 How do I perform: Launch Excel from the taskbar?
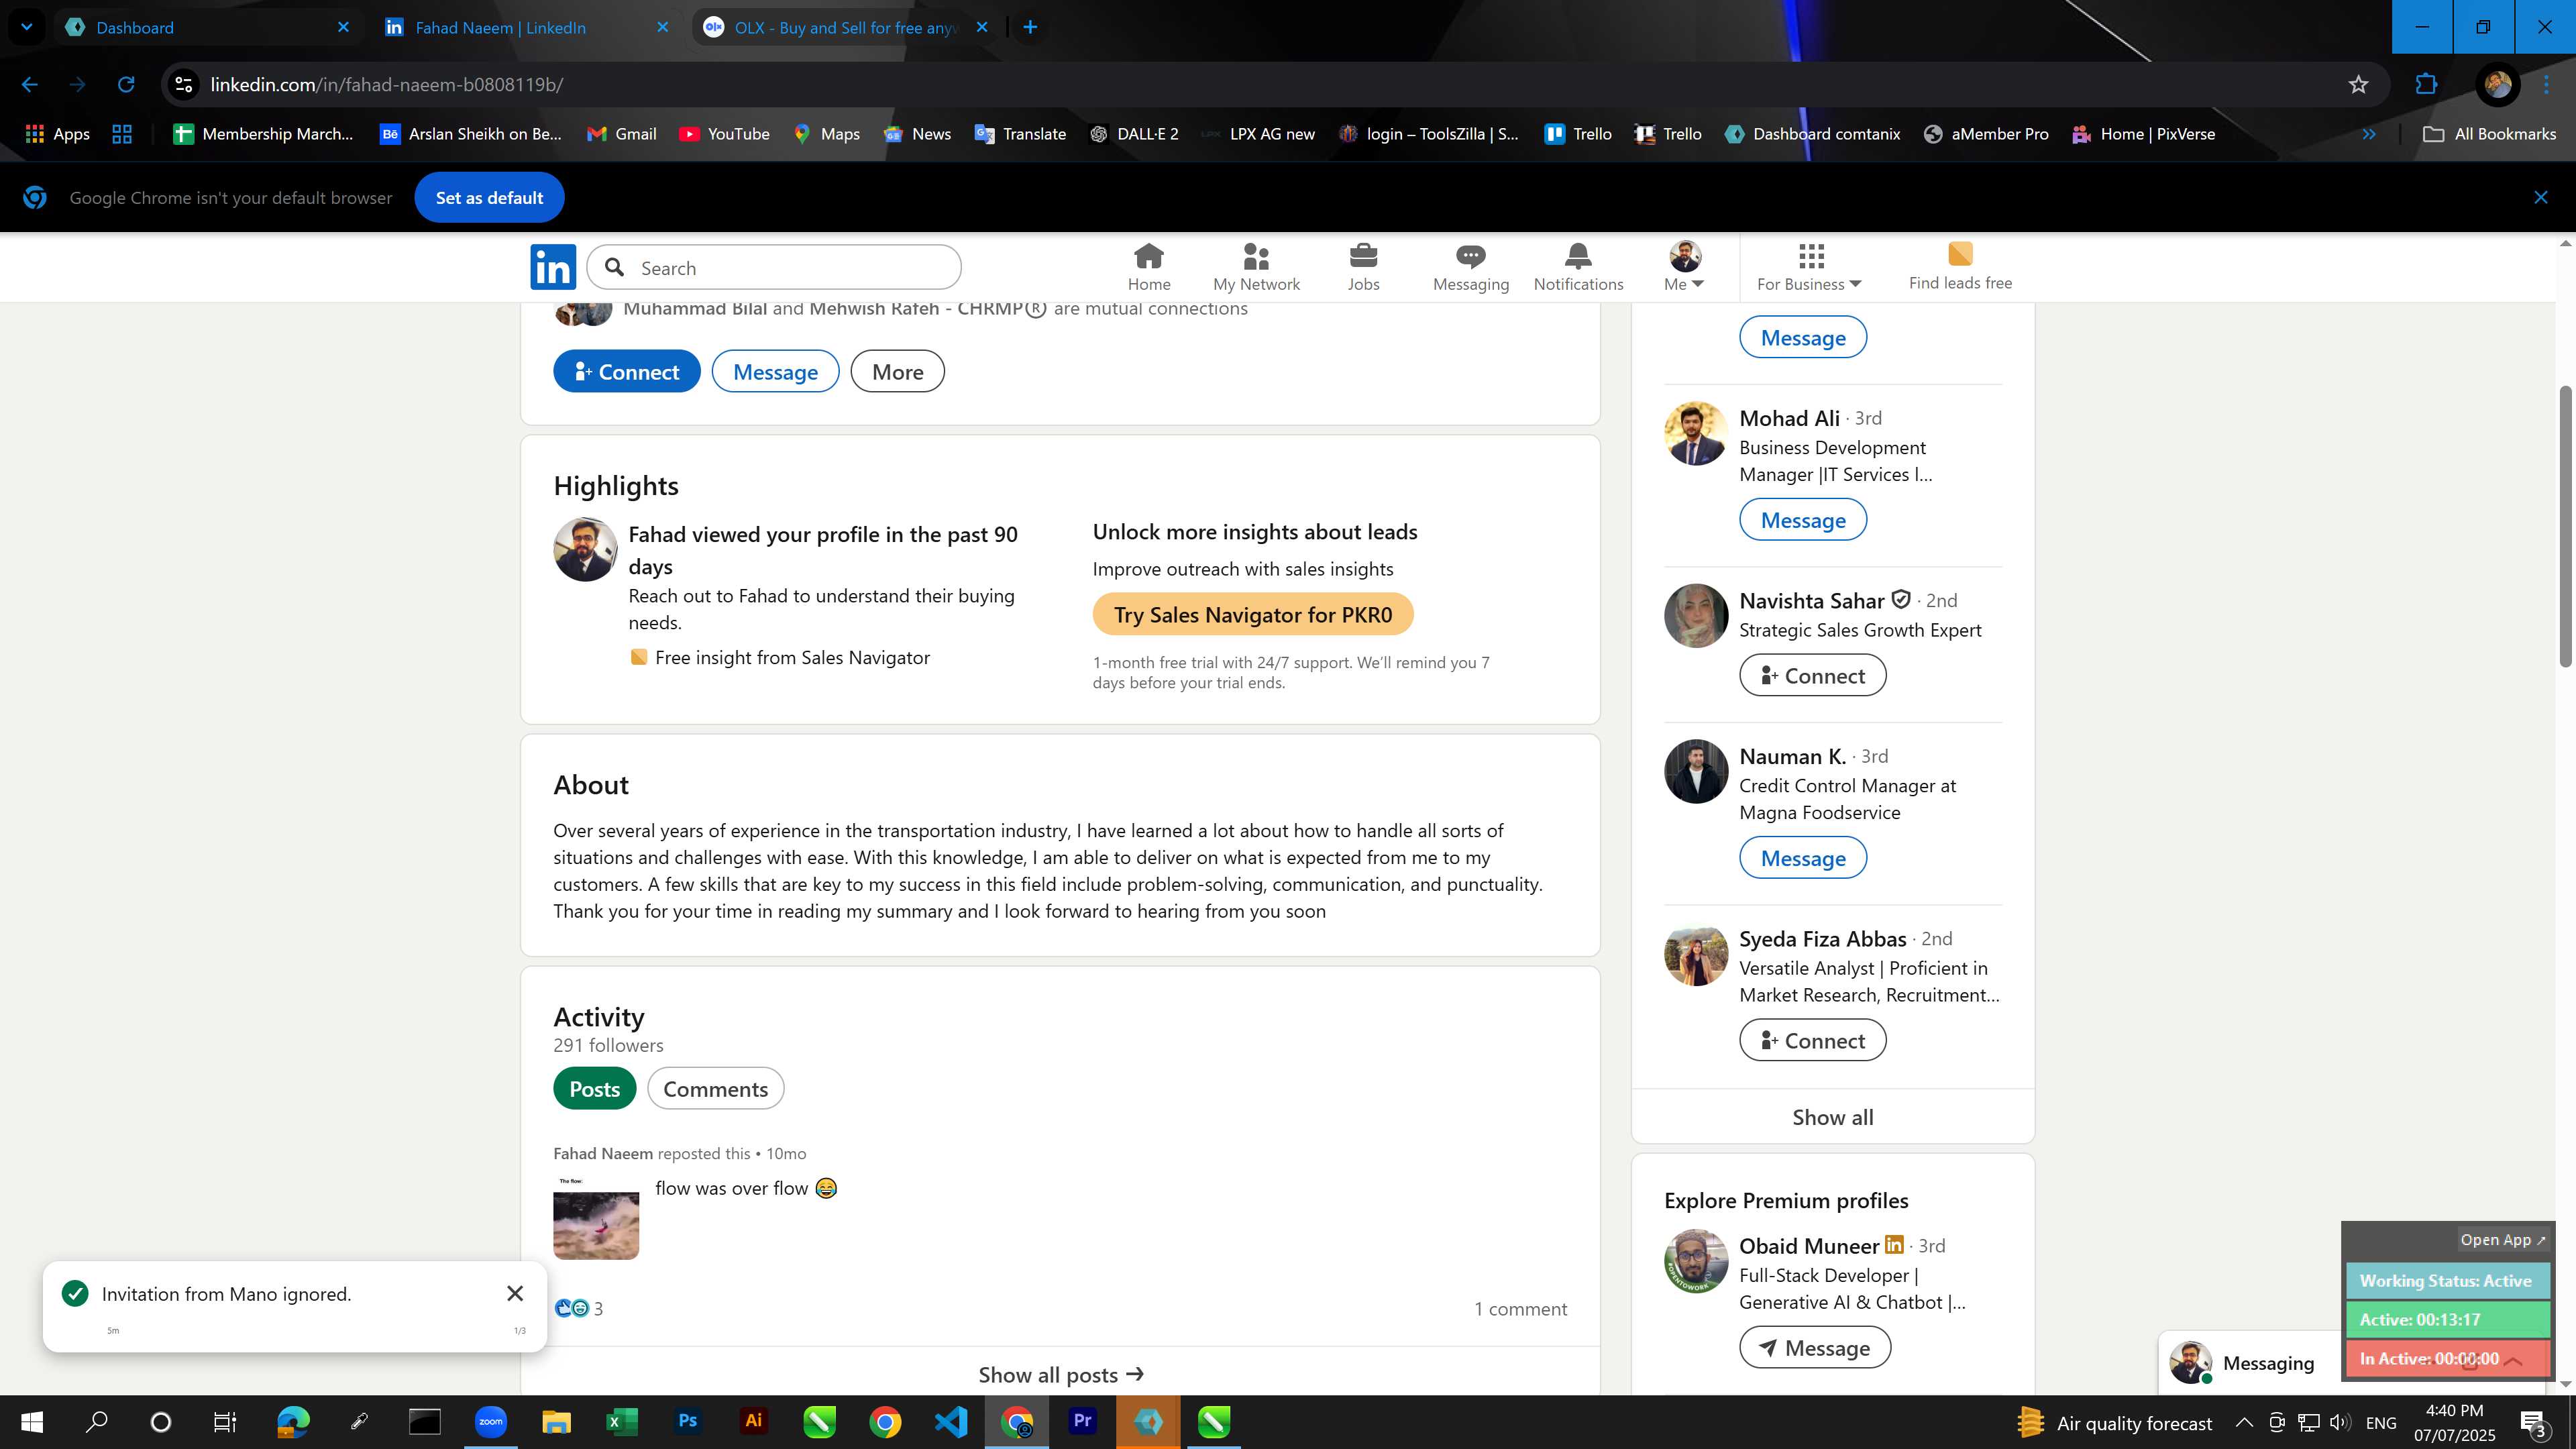(x=621, y=1421)
